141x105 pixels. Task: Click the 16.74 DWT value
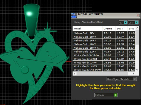pyautogui.click(x=121, y=37)
